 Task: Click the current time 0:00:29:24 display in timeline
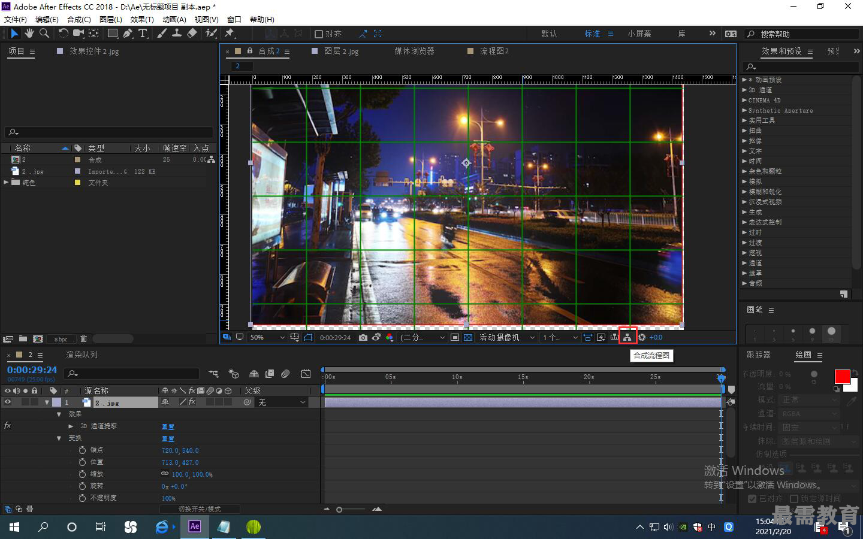(x=32, y=370)
